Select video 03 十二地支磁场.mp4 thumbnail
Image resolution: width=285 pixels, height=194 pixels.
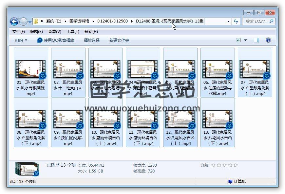(105, 69)
